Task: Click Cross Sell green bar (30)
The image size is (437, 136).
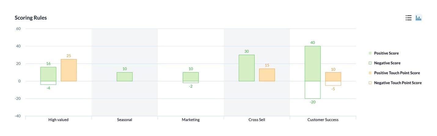Action: point(247,68)
